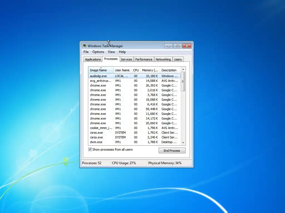
Task: Open the Help menu
Action: [122, 52]
